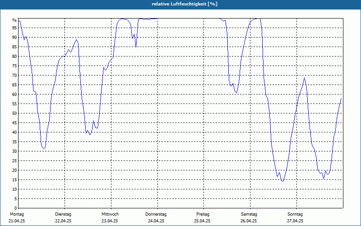The width and height of the screenshot is (361, 226).
Task: Click the 25 y-axis value
Action: (x=14, y=161)
